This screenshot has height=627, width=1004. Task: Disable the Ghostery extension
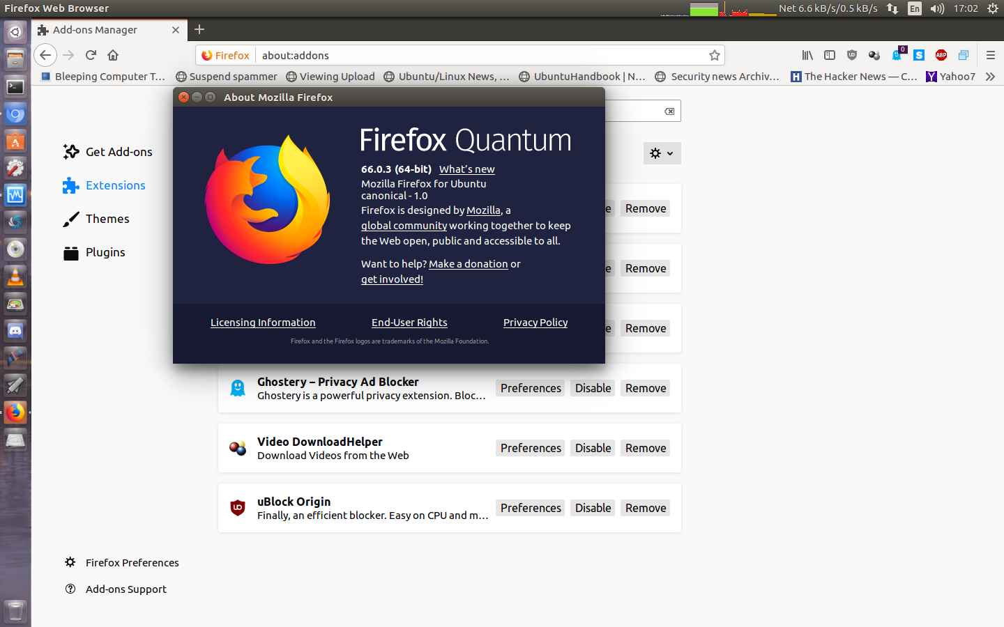[x=593, y=388]
